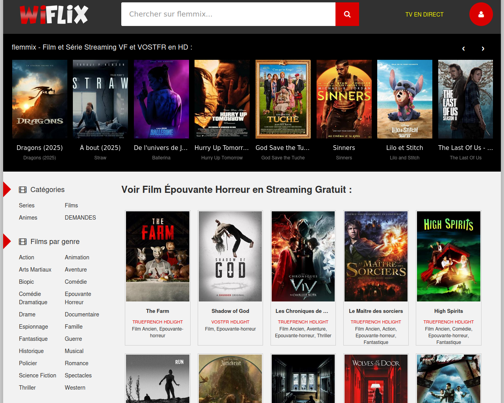Open the Films category
504x403 pixels.
(71, 205)
